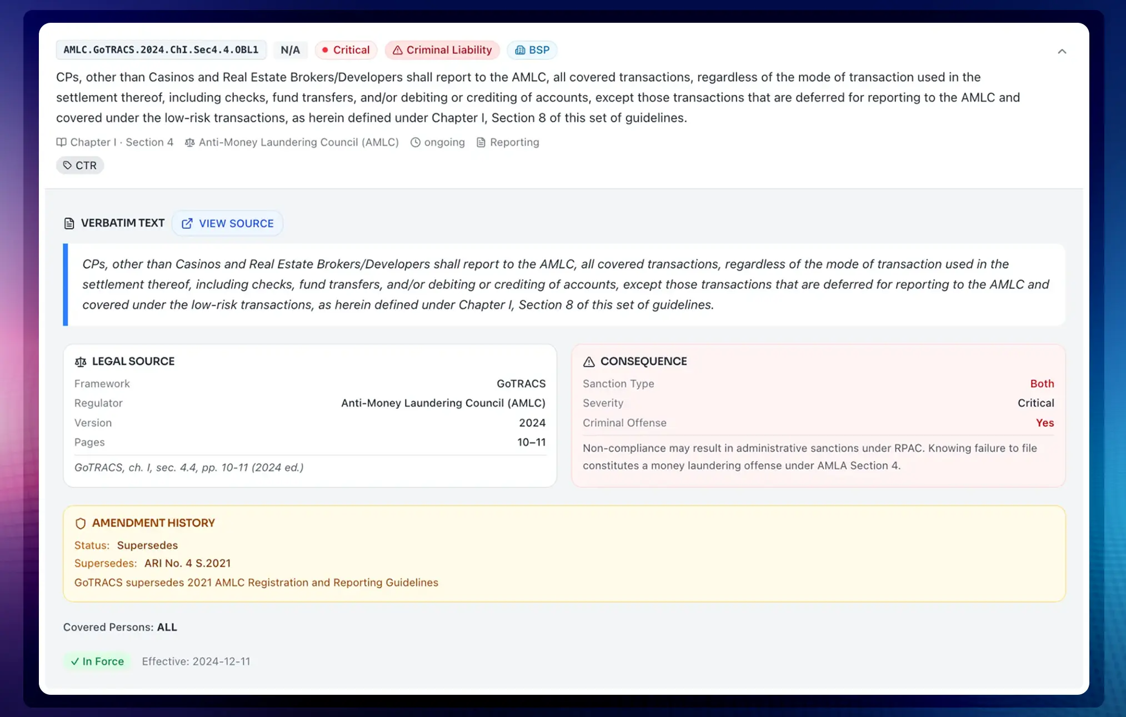Collapse the obligation card with the chevron

pos(1062,51)
